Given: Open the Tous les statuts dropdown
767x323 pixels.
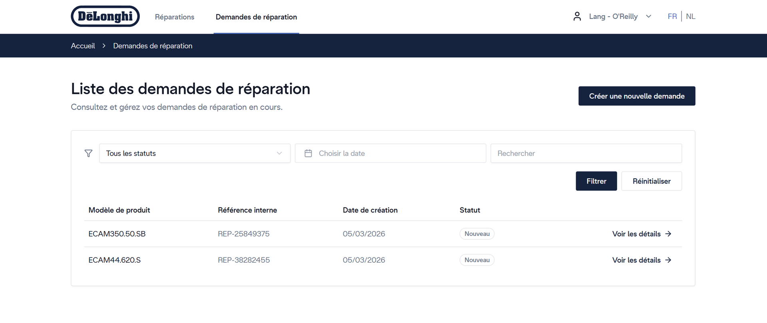Looking at the screenshot, I should coord(195,154).
